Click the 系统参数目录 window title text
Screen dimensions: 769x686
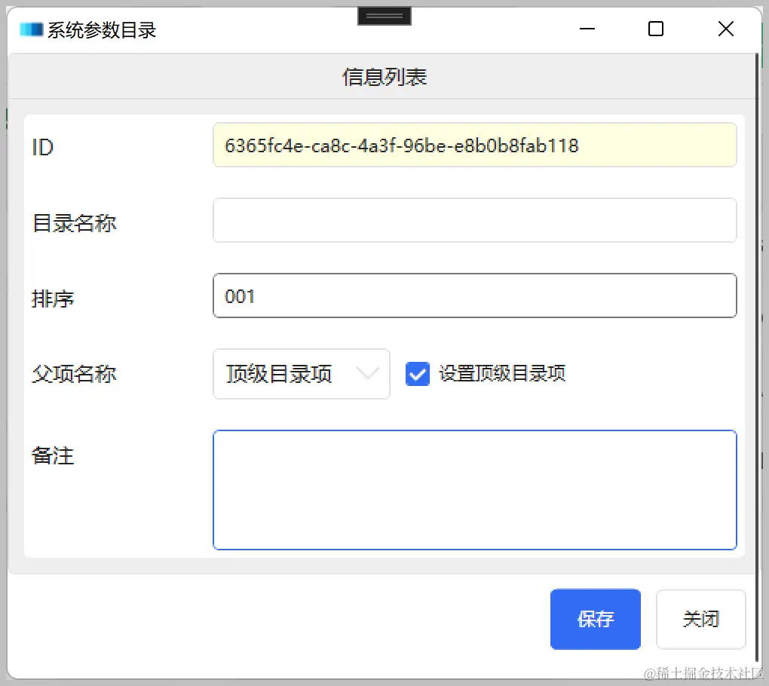click(102, 30)
